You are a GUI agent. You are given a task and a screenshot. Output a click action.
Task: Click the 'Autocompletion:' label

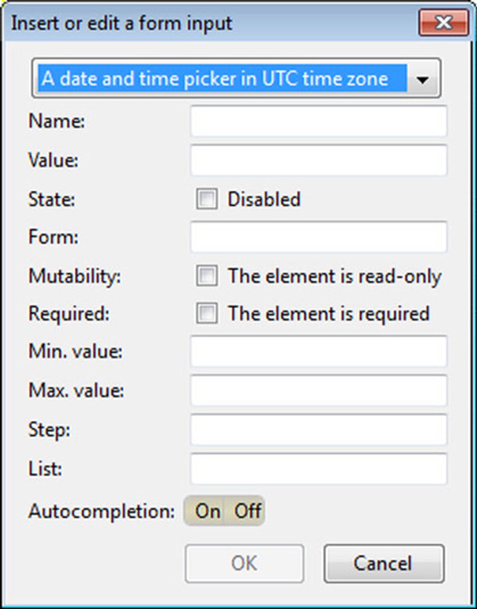click(101, 511)
